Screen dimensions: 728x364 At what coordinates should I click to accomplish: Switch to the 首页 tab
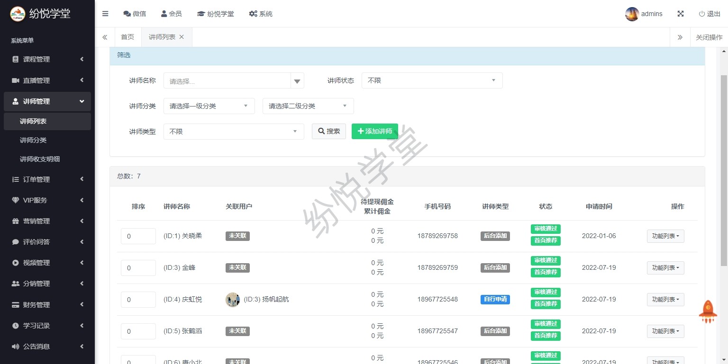click(x=127, y=37)
